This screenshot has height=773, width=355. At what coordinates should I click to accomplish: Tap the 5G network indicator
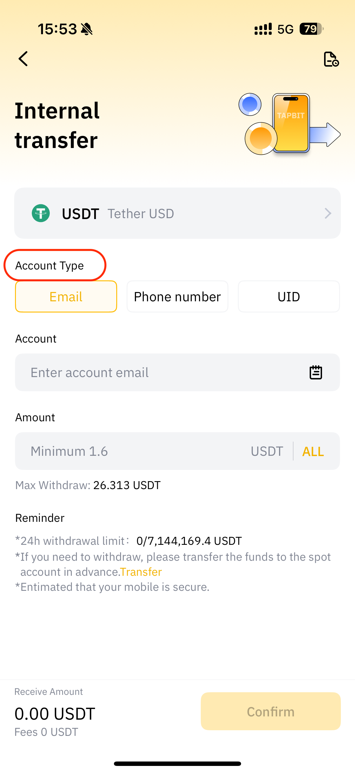coord(286,29)
